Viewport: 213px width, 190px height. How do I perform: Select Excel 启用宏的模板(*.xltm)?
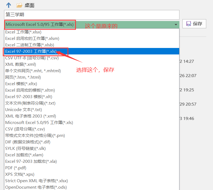[x=92, y=90]
